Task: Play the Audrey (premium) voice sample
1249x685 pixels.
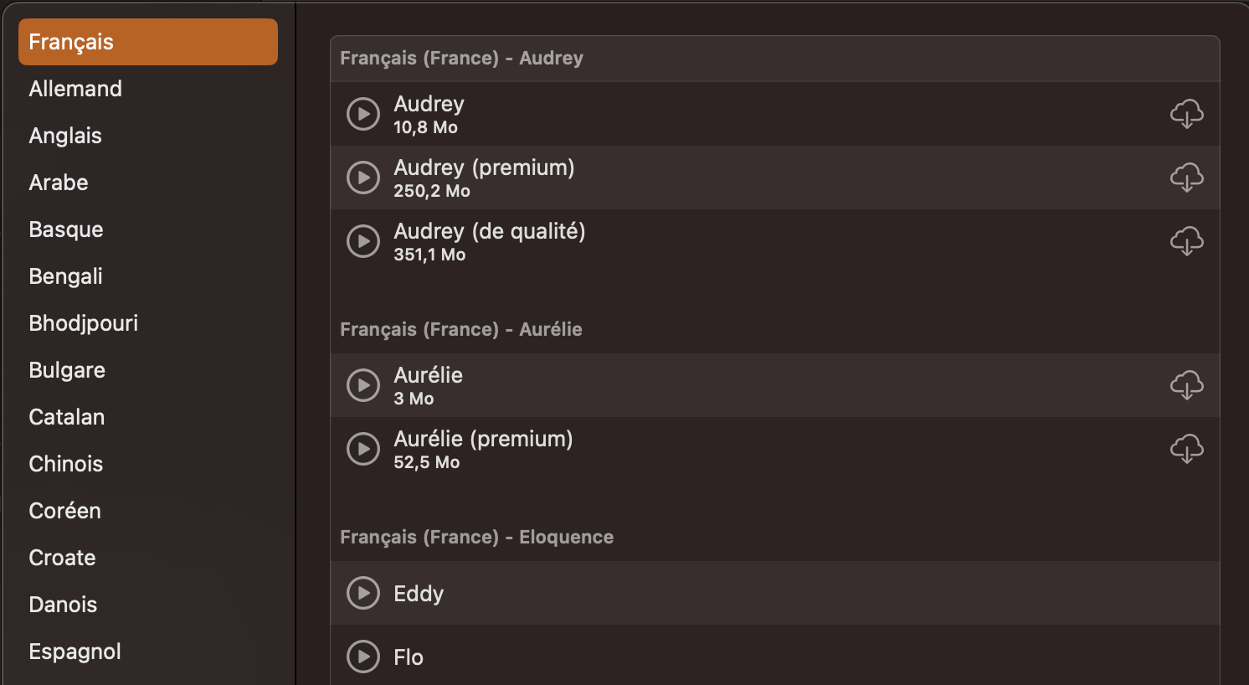Action: click(x=363, y=178)
